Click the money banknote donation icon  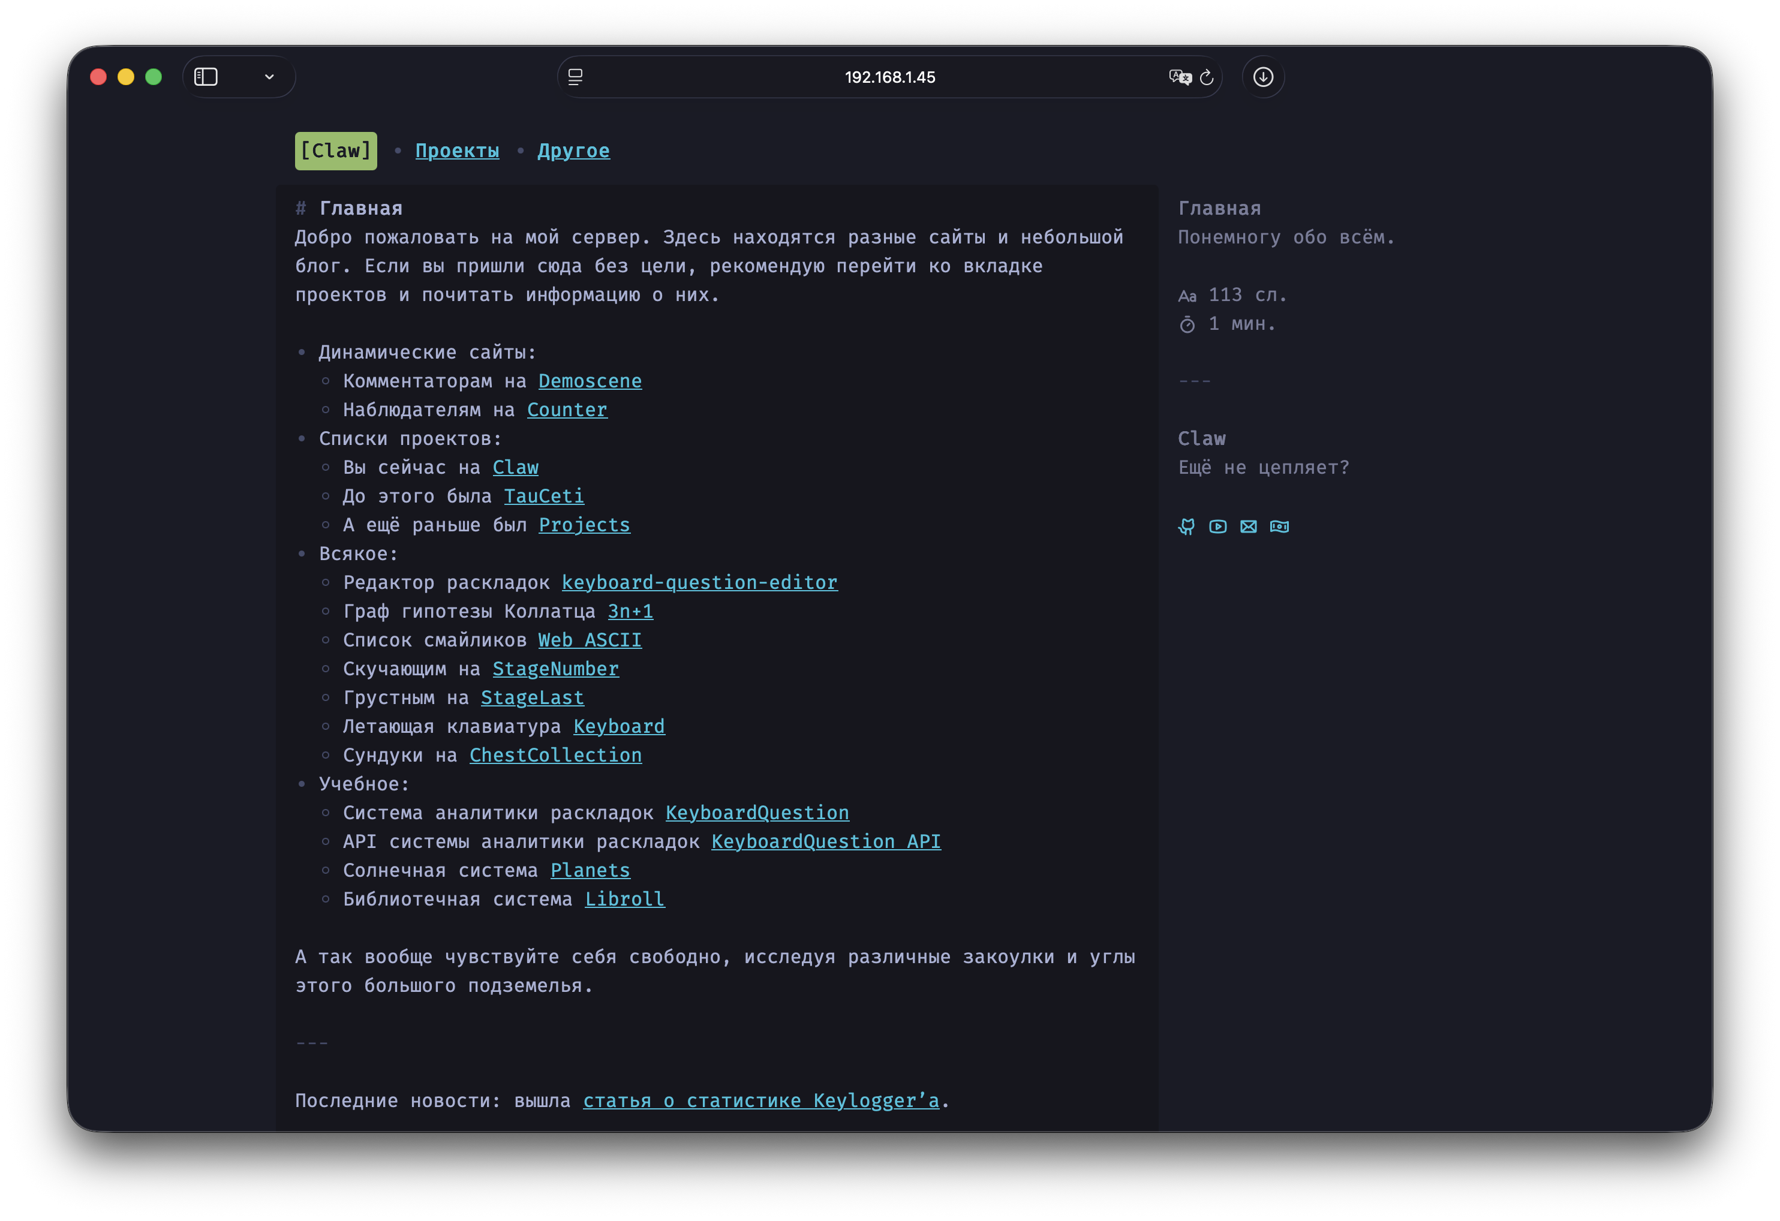click(1279, 526)
